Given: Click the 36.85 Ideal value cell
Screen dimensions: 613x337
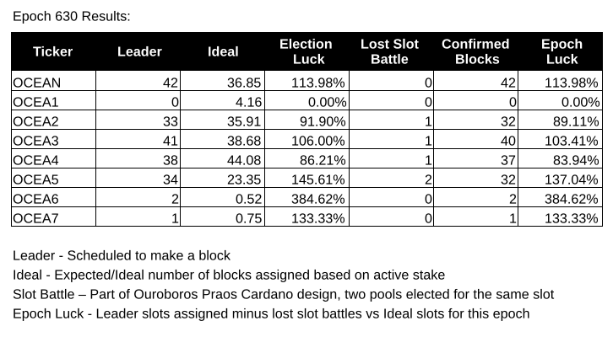Looking at the screenshot, I should point(222,81).
